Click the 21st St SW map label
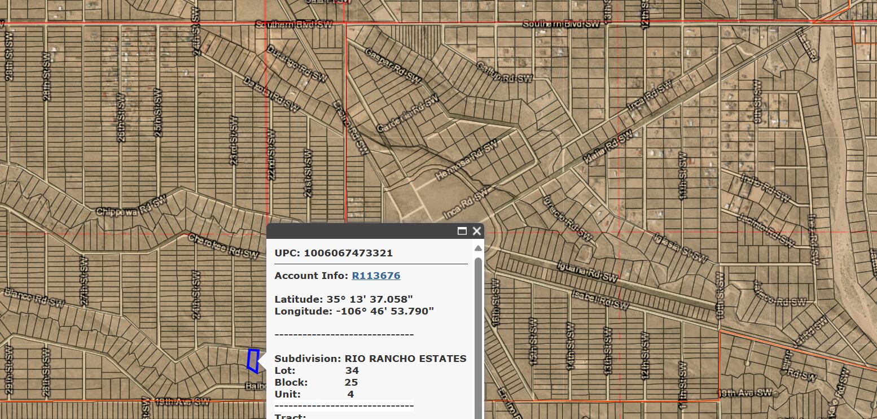877x419 pixels. (x=308, y=173)
